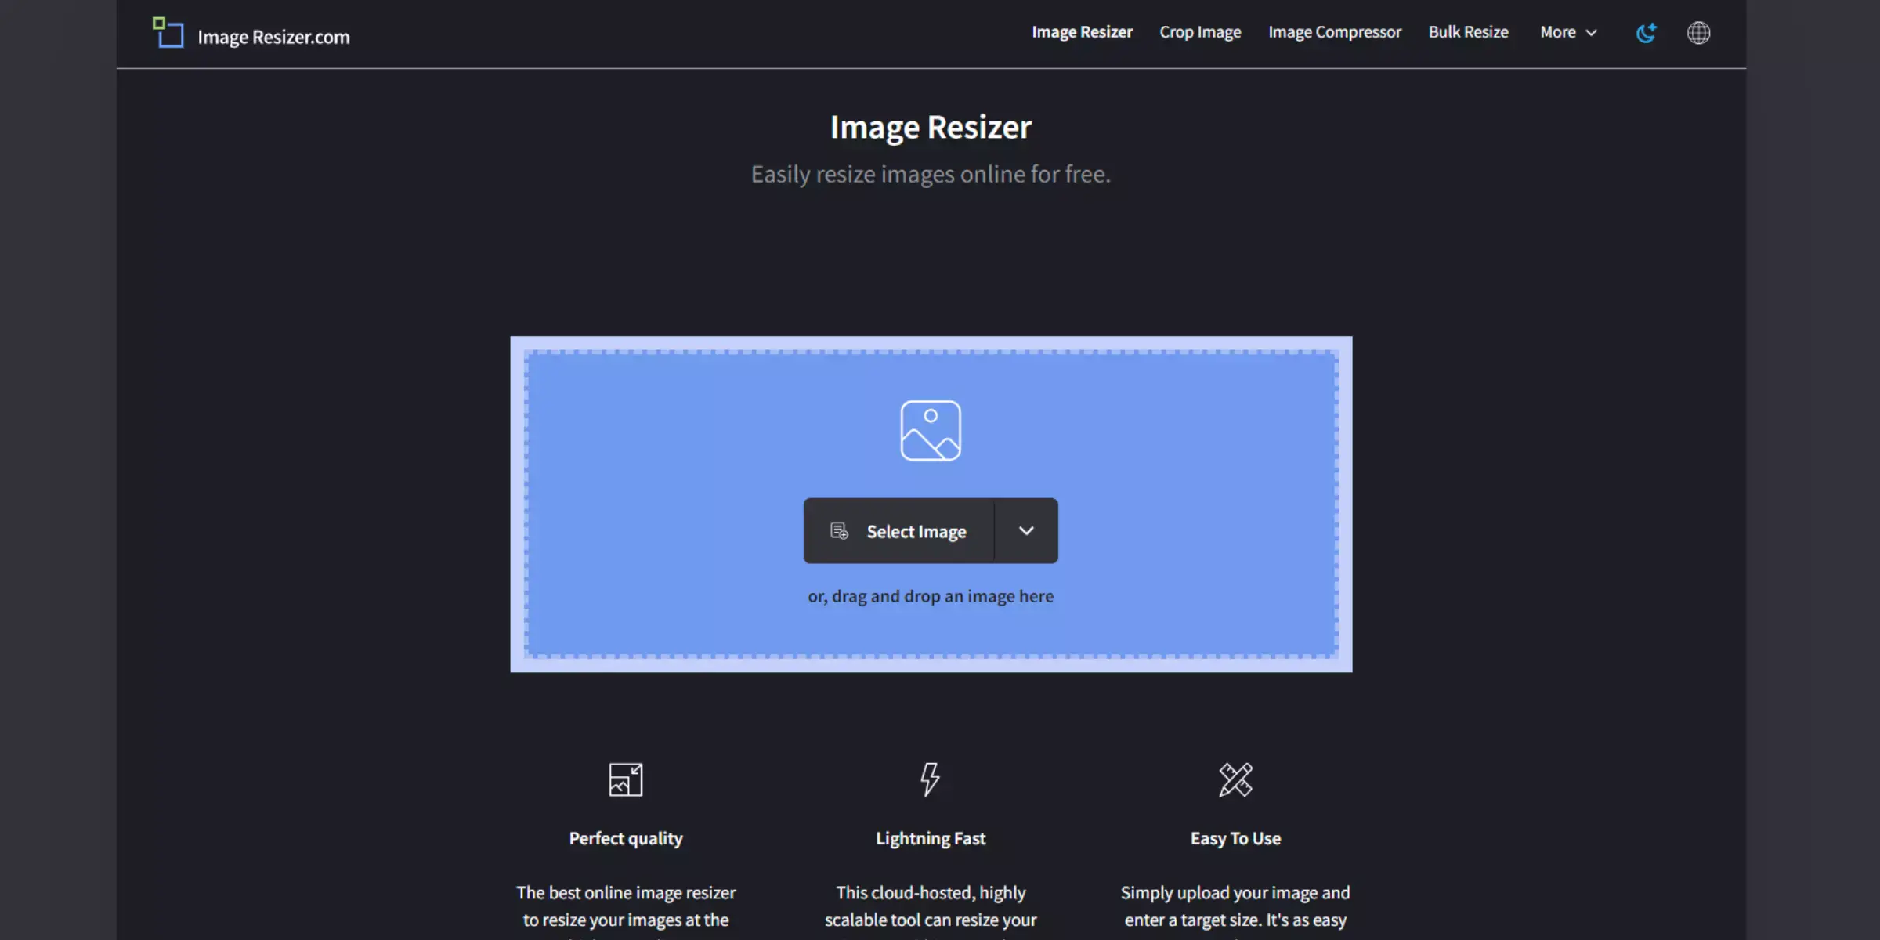Image resolution: width=1880 pixels, height=940 pixels.
Task: Click the easy to use tools icon
Action: [1235, 779]
